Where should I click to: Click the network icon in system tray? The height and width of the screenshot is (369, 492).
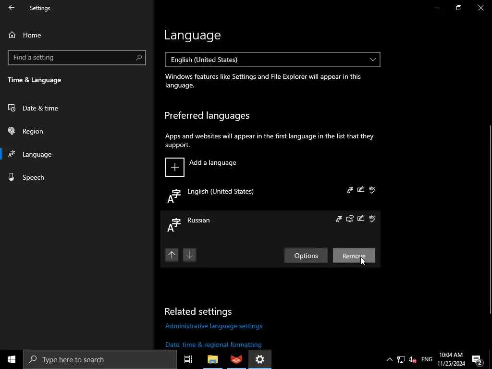pyautogui.click(x=401, y=359)
